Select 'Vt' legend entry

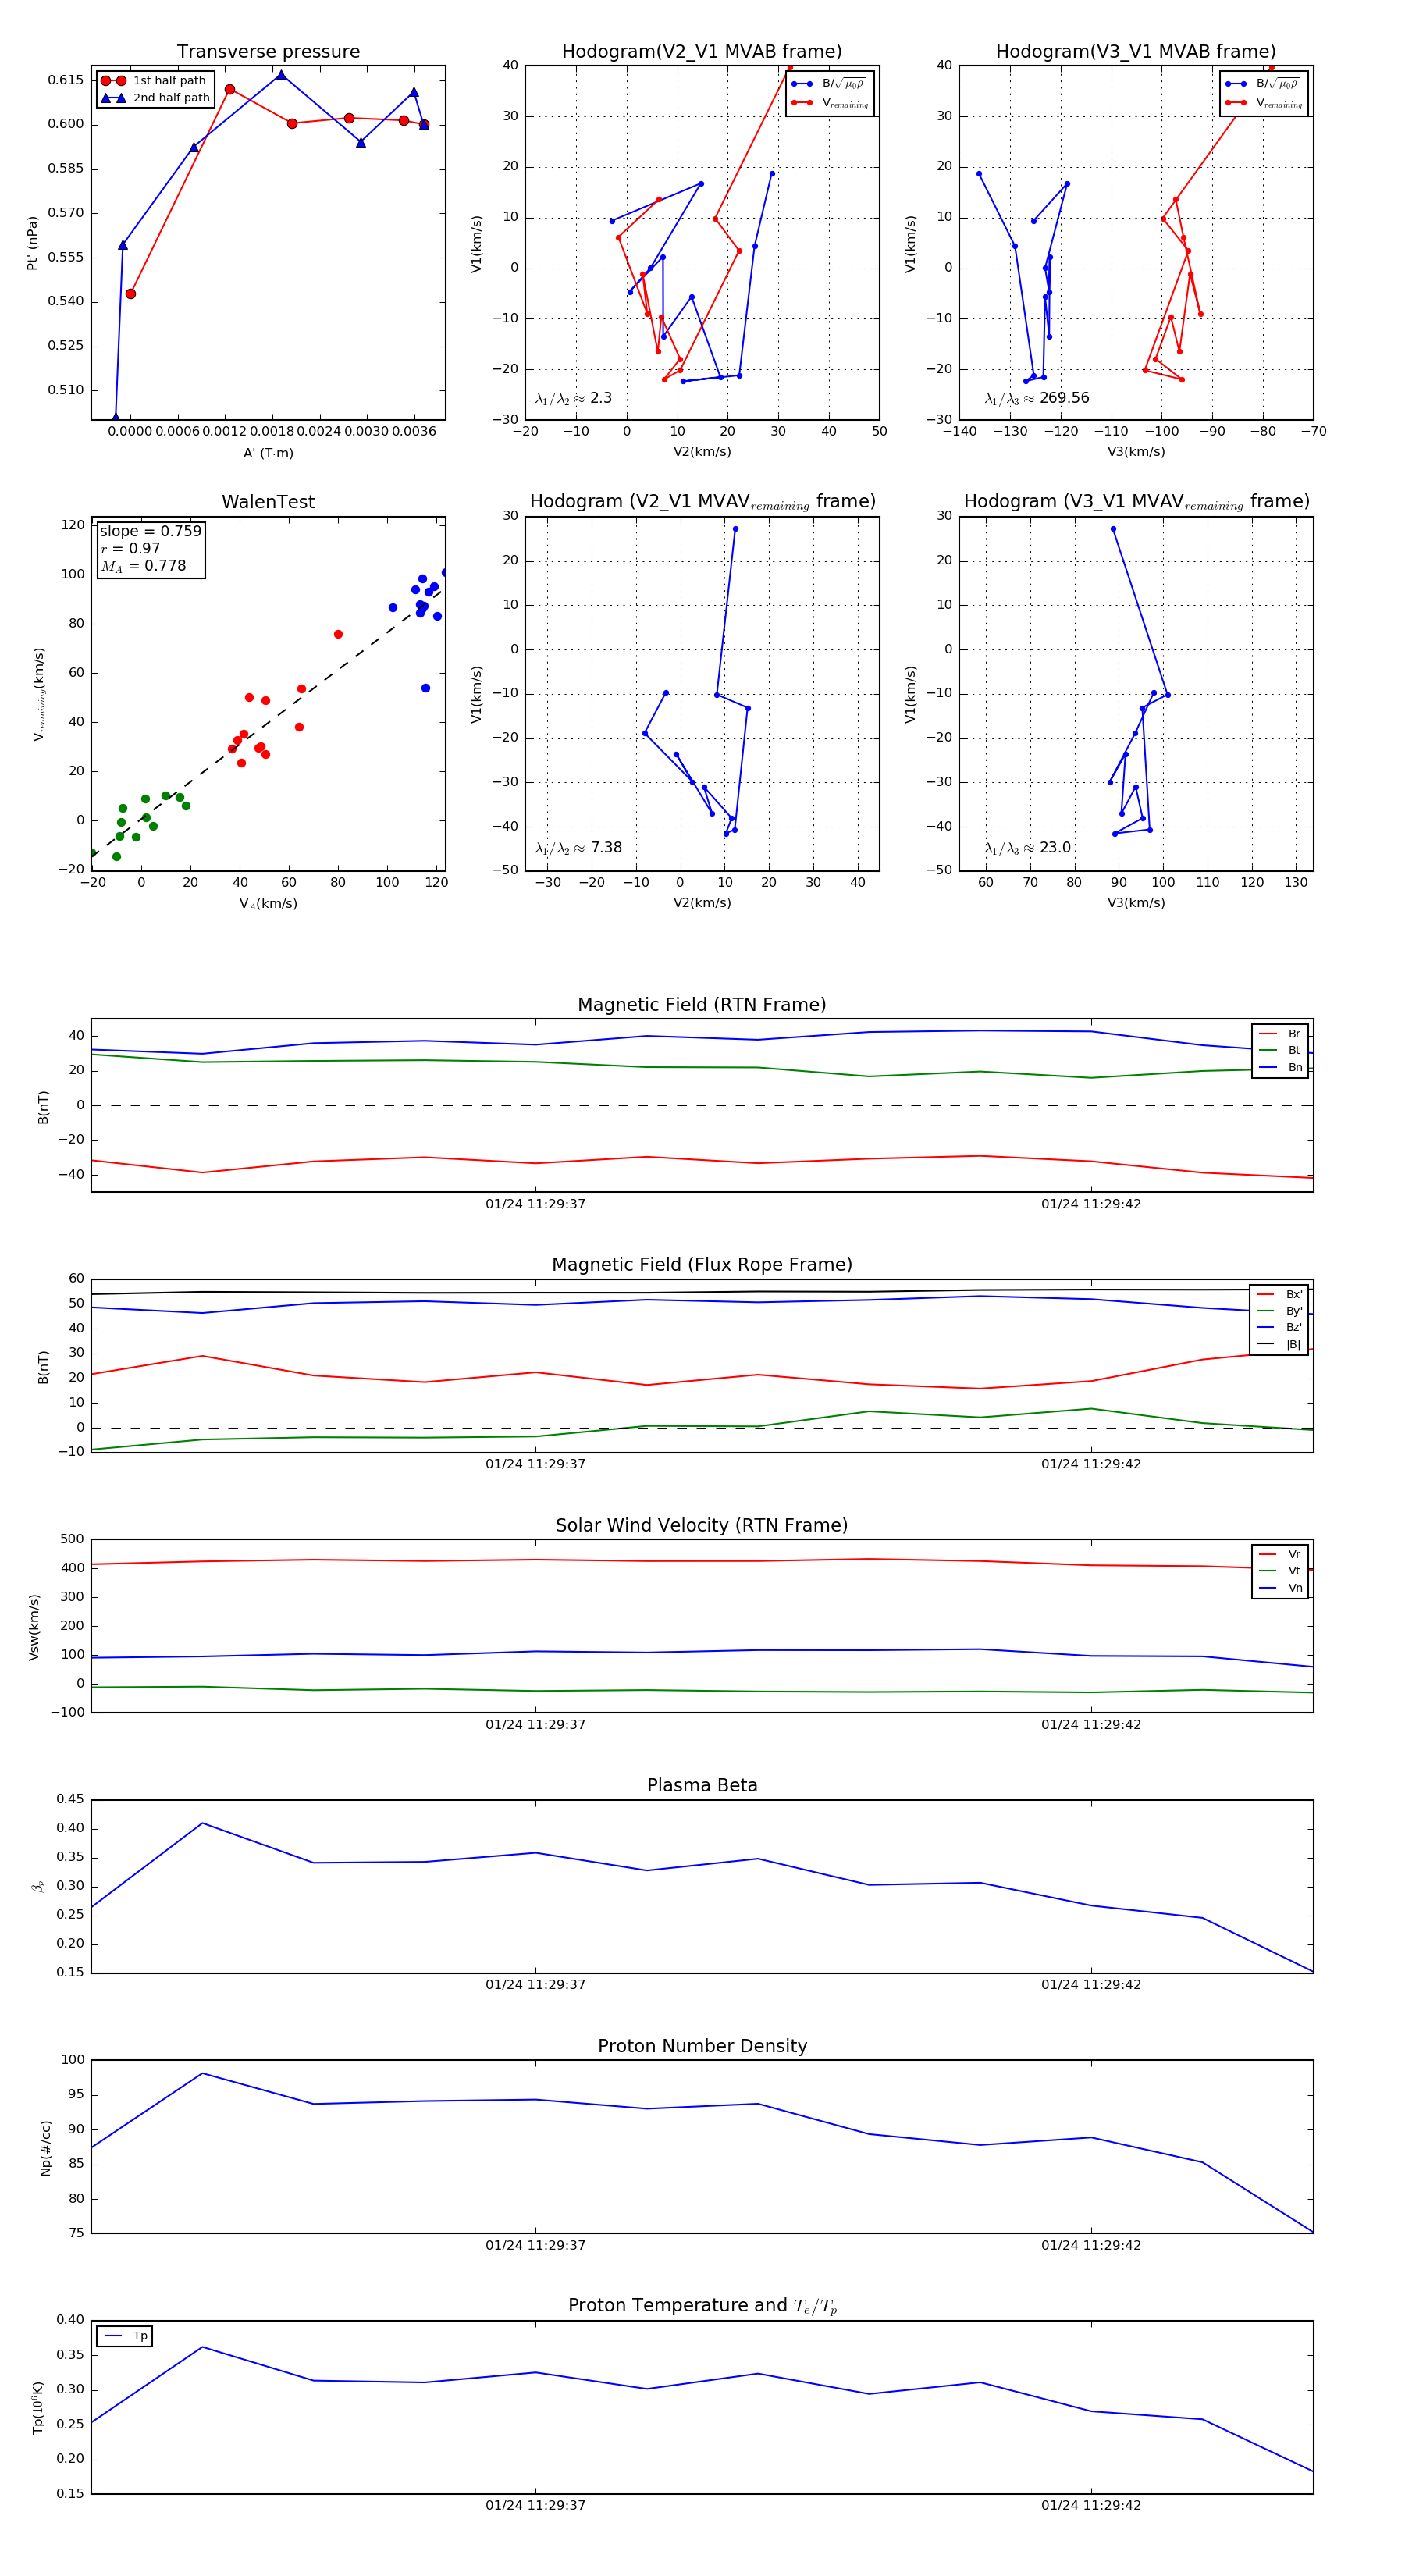coord(1281,1572)
